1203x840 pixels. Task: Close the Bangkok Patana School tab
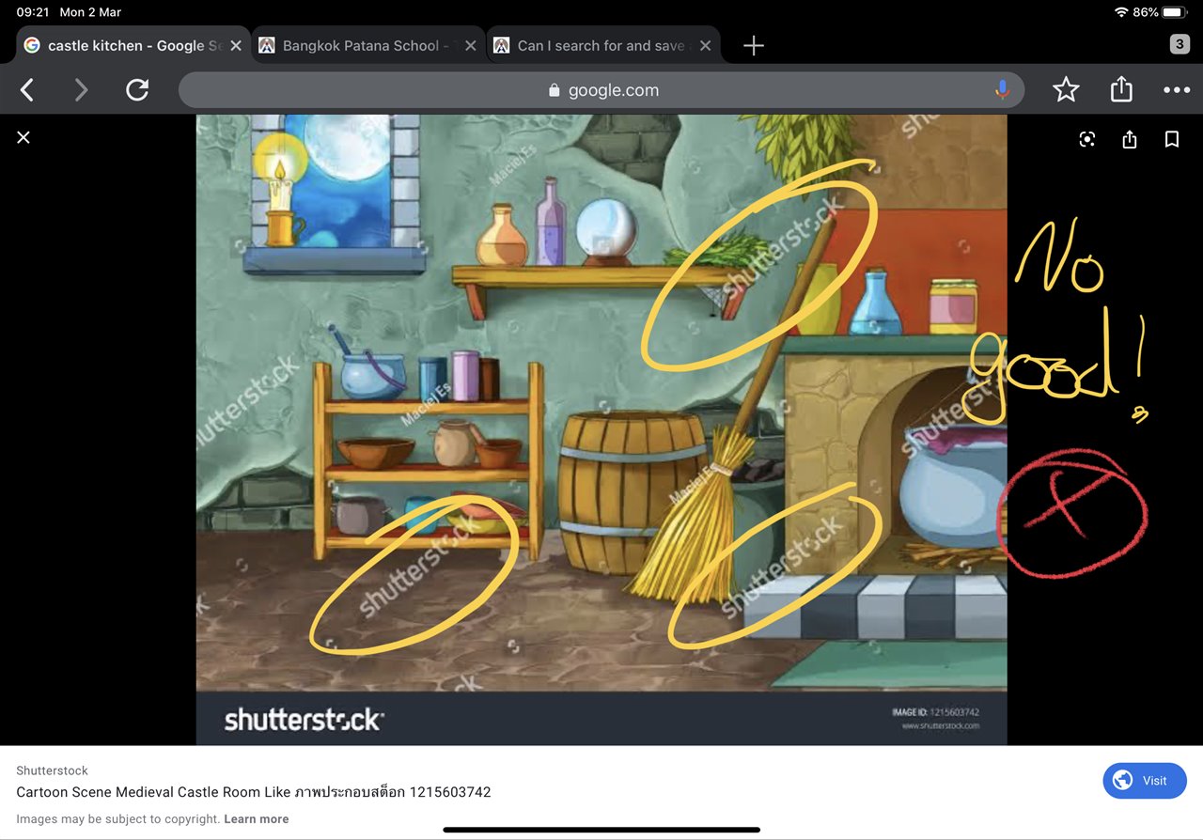[x=470, y=45]
